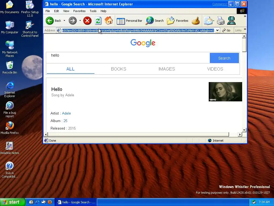Viewport: 274px width, 206px height.
Task: Click the Google search box containing hello
Action: [x=128, y=58]
